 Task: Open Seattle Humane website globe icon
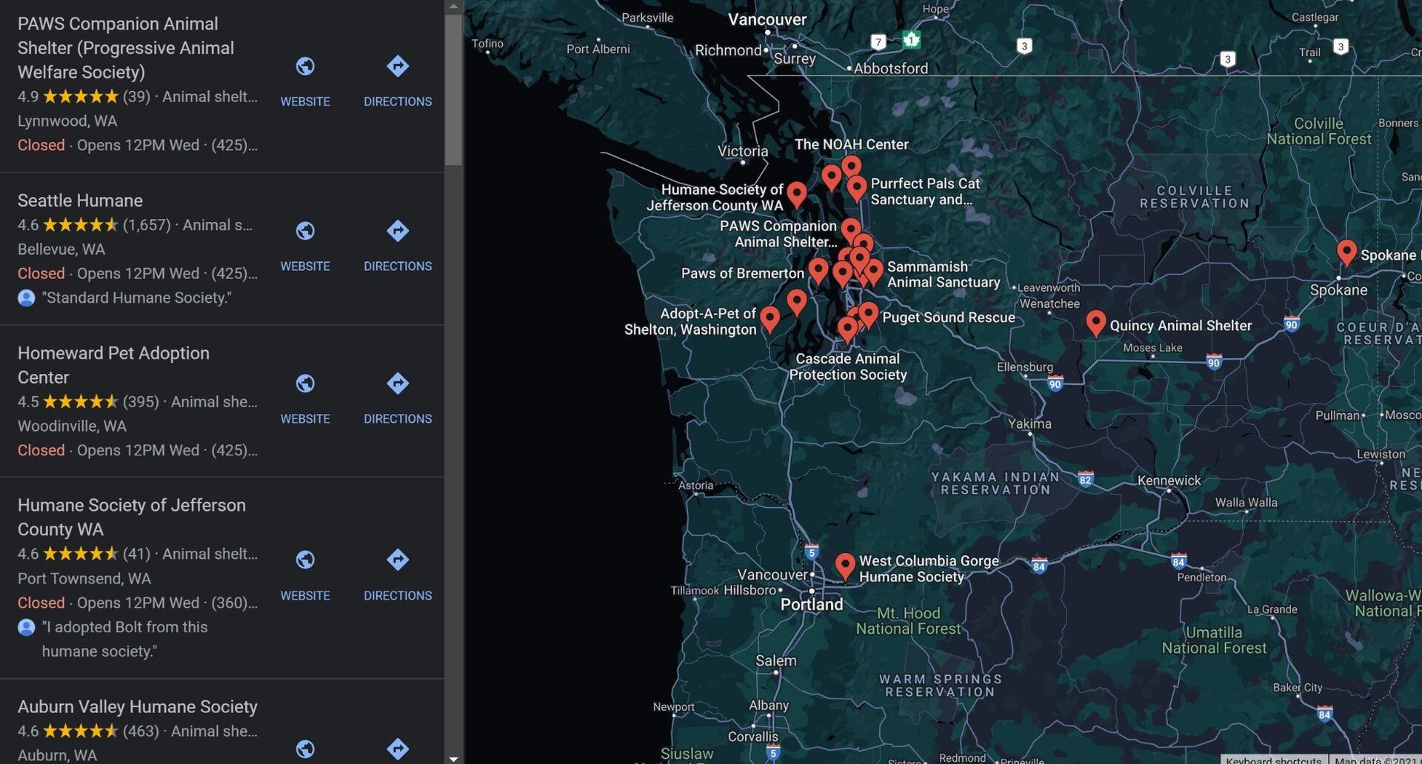pyautogui.click(x=305, y=231)
